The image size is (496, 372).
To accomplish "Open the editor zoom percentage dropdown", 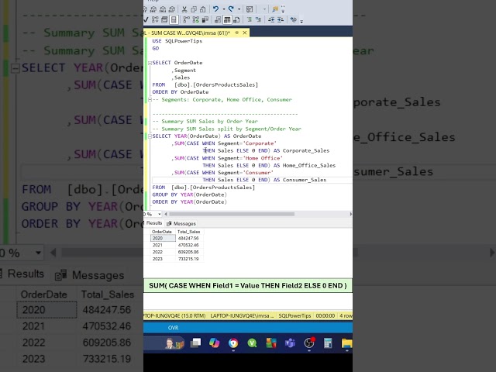I will [x=160, y=214].
